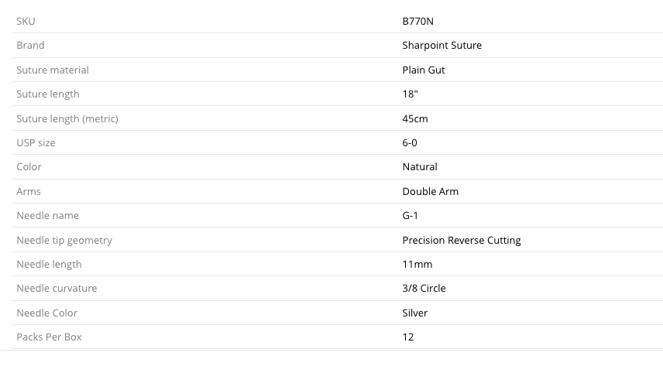
Task: Select the Packs Per Box value 12
Action: (408, 337)
